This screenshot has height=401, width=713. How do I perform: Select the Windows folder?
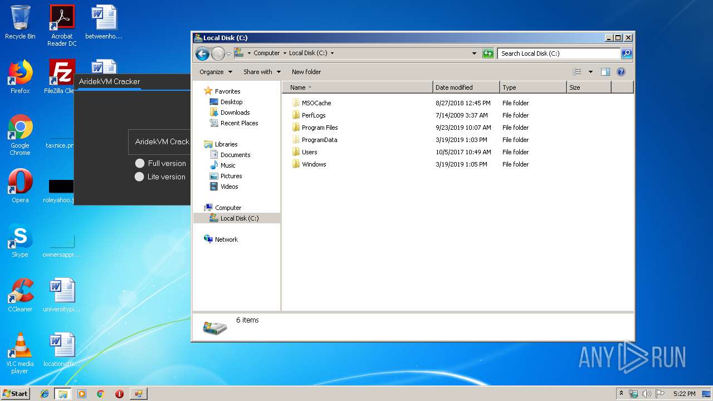314,164
